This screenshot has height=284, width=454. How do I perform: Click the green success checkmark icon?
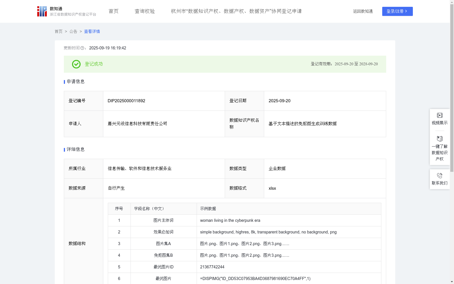point(76,64)
